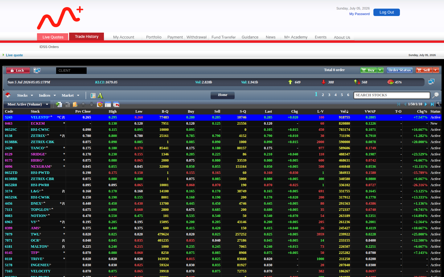Click the monitors icon next to 45%
Viewport: 444px width, 277px height.
[x=431, y=82]
